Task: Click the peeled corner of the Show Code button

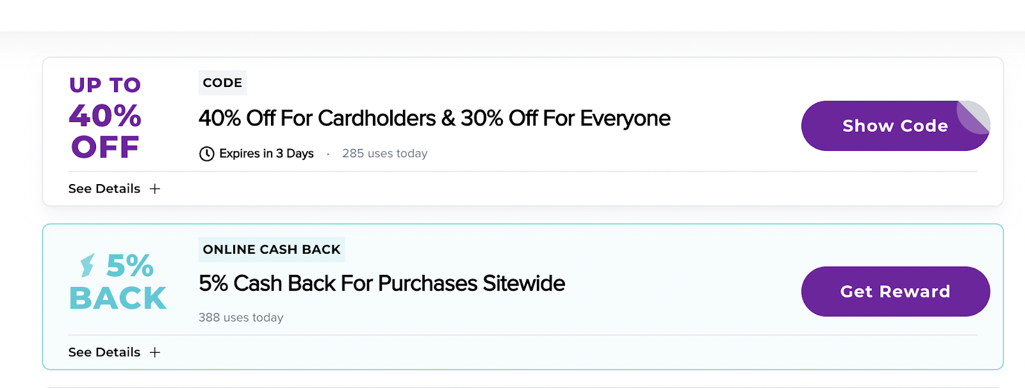Action: pos(974,116)
